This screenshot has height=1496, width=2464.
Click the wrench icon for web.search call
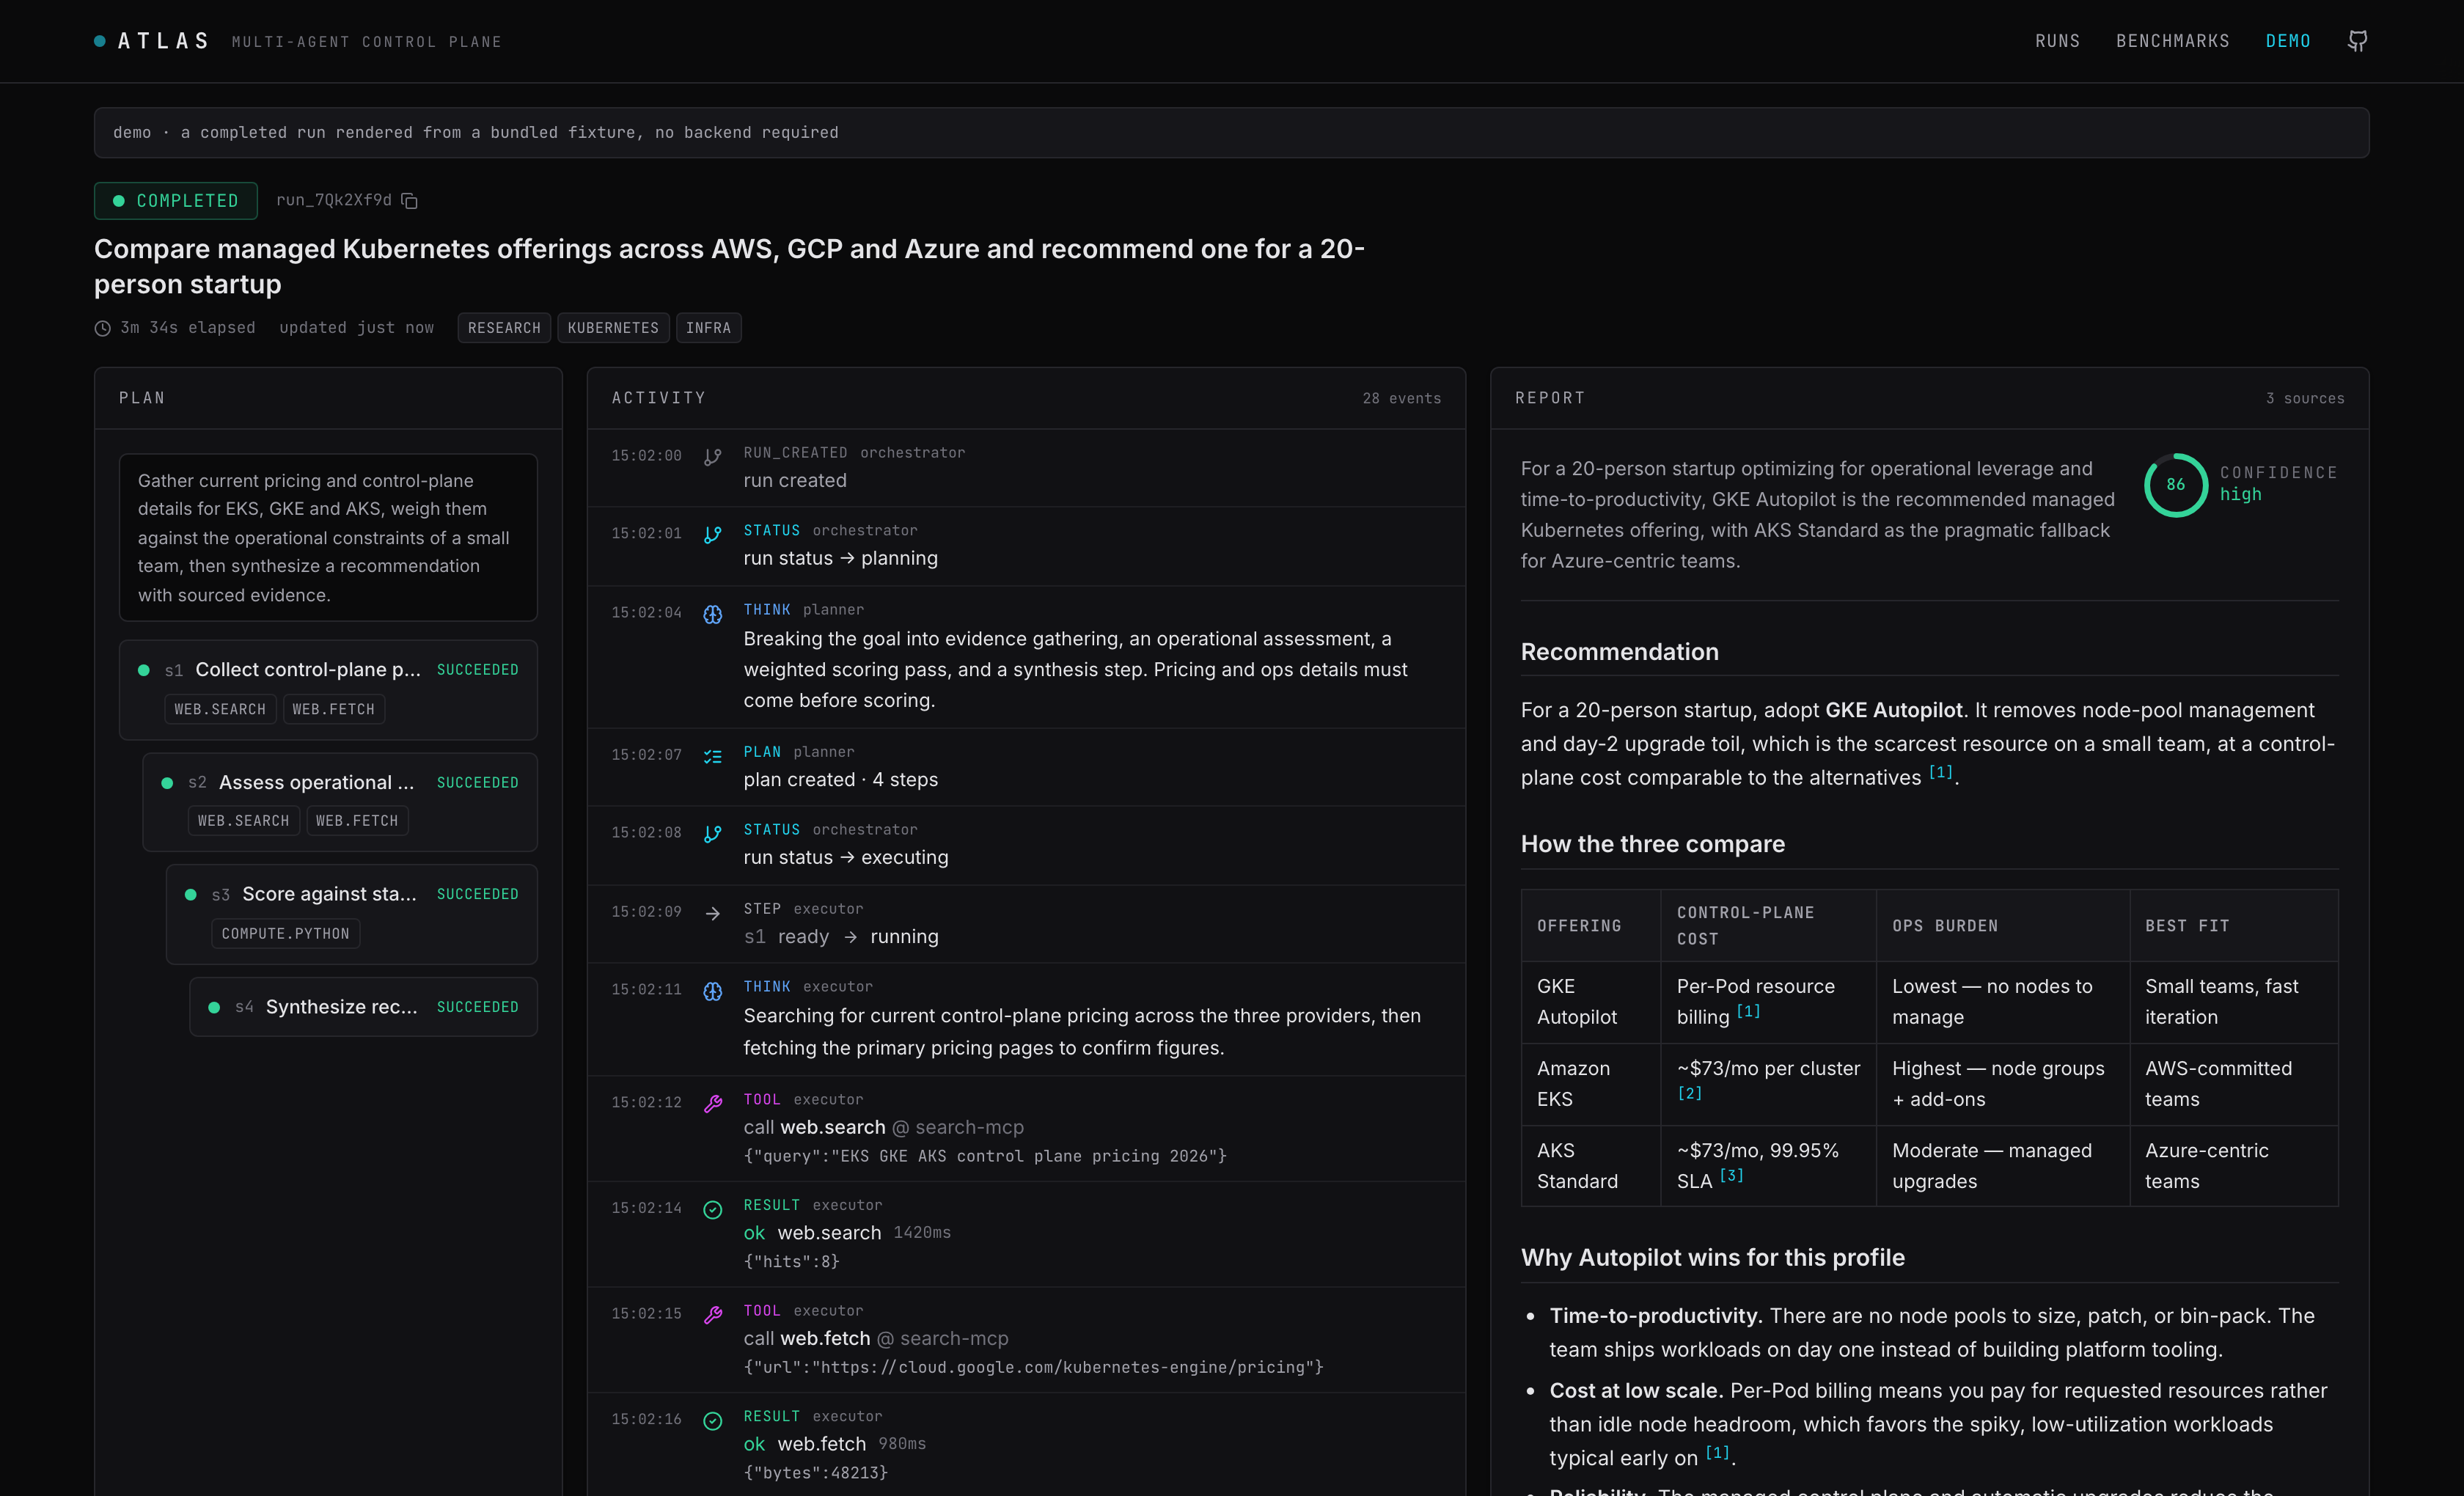point(712,1104)
